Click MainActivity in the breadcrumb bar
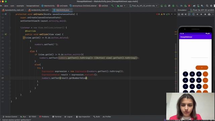 pyautogui.click(x=48, y=6)
